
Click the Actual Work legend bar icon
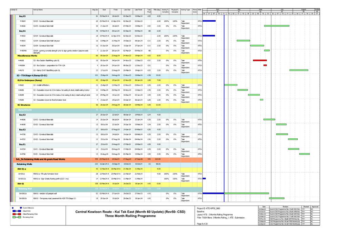pyautogui.click(x=17, y=211)
